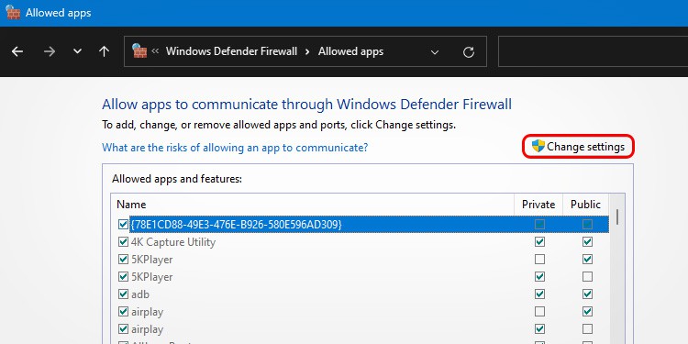Toggle Private for the adb entry
688x344 pixels.
click(539, 294)
